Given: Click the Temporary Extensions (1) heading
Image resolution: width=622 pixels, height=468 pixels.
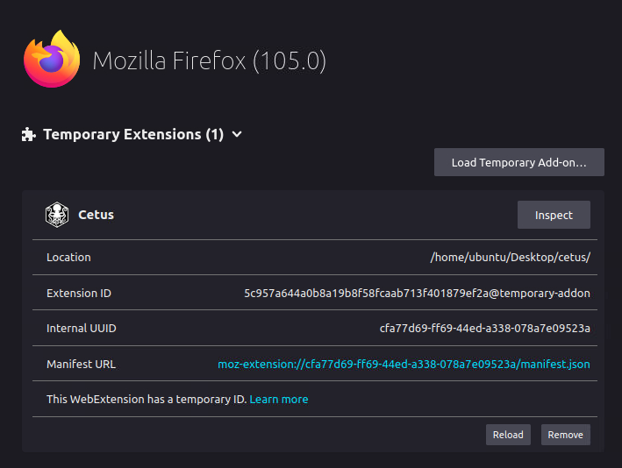Looking at the screenshot, I should tap(133, 135).
